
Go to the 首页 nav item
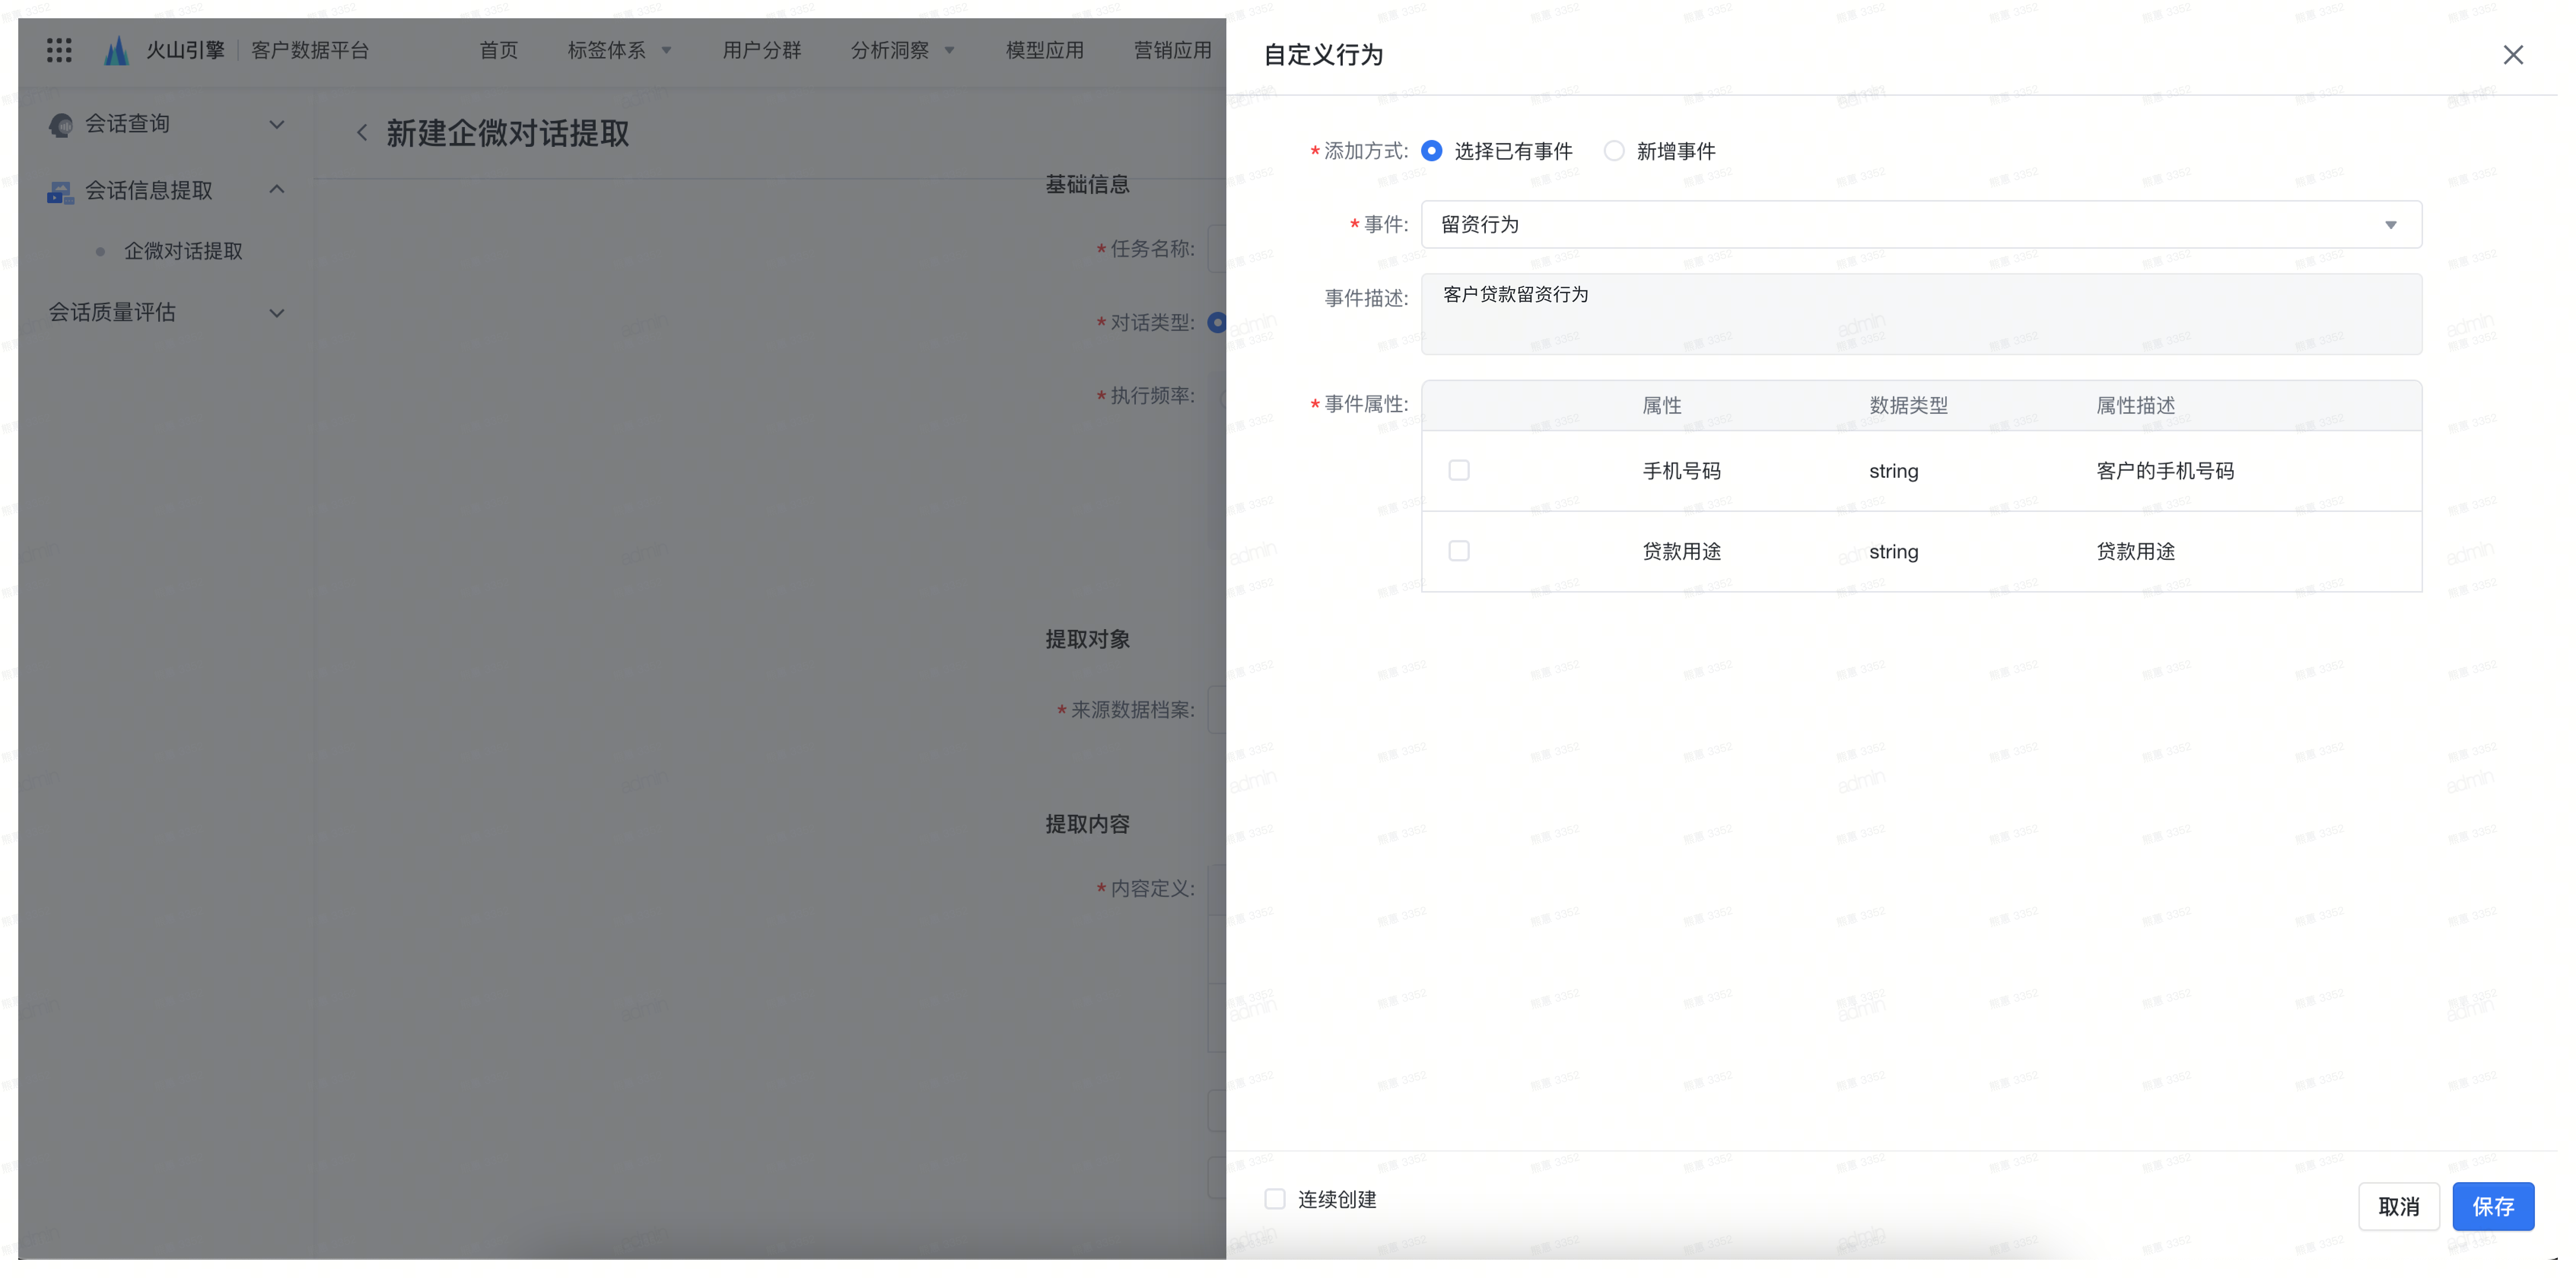pyautogui.click(x=499, y=50)
